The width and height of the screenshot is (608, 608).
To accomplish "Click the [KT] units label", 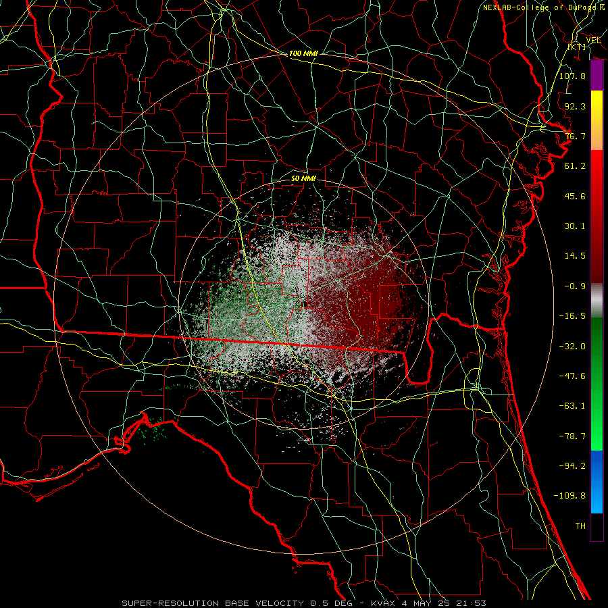I will (577, 47).
